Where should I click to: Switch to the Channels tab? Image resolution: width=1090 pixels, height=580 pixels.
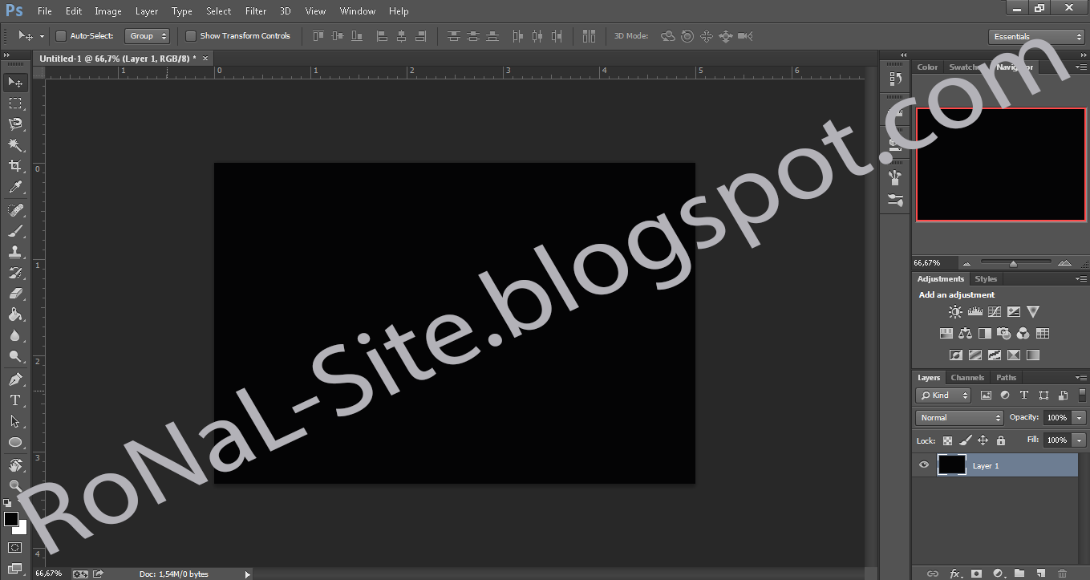click(x=967, y=378)
